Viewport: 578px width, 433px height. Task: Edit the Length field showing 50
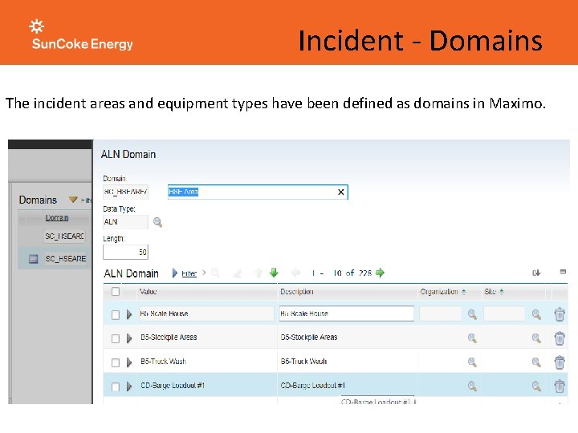(x=125, y=253)
